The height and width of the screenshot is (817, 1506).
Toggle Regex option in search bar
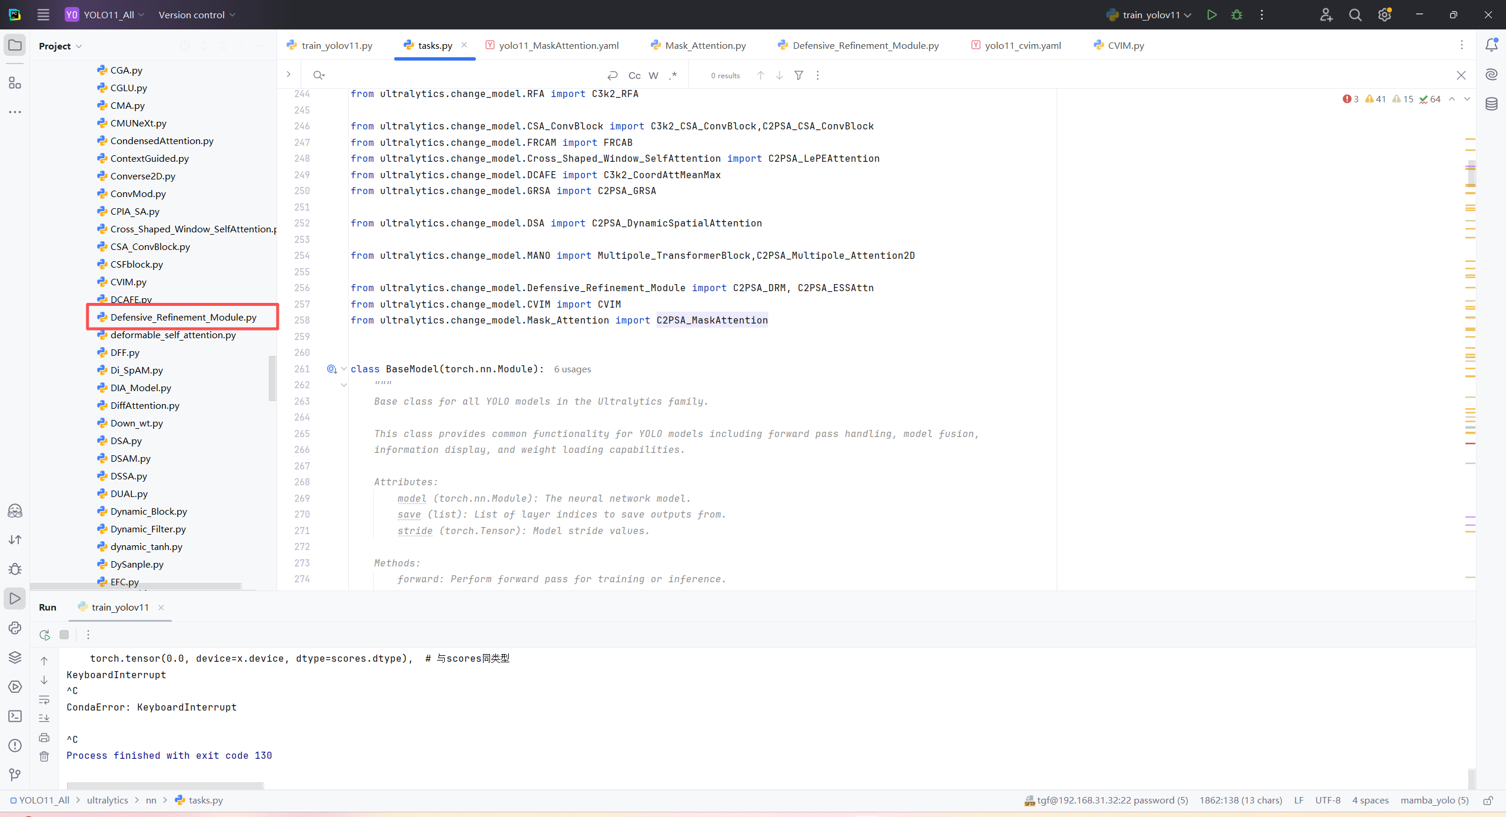point(673,75)
